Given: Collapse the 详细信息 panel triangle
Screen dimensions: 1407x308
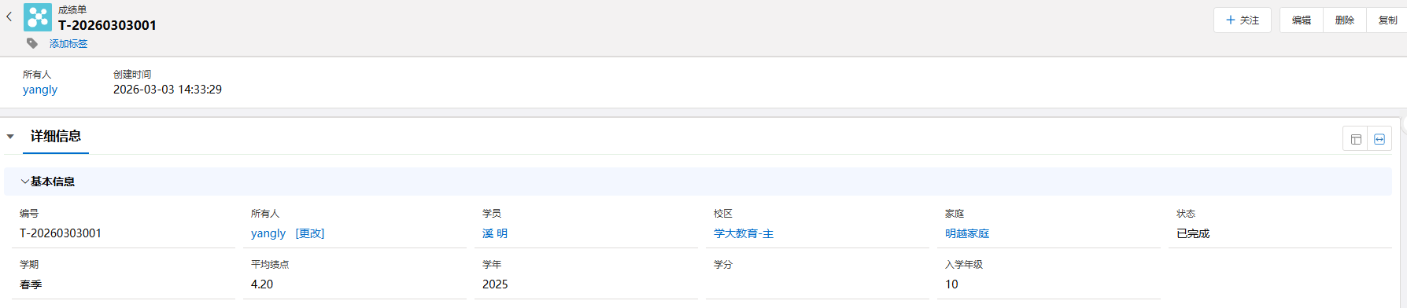Looking at the screenshot, I should pyautogui.click(x=10, y=137).
